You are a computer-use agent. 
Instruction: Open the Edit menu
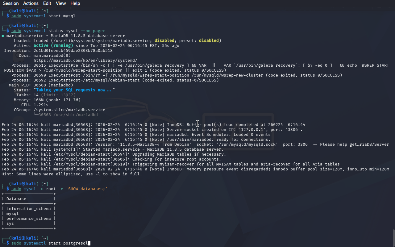click(47, 3)
